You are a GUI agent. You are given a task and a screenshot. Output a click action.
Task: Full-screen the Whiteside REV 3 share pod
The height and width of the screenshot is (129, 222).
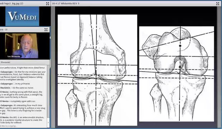point(218,4)
